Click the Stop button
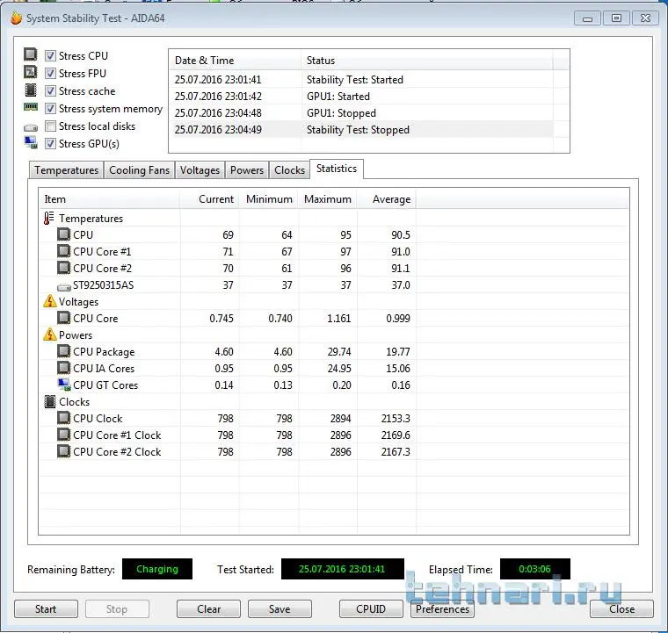Viewport: 668px width, 633px height. tap(117, 609)
